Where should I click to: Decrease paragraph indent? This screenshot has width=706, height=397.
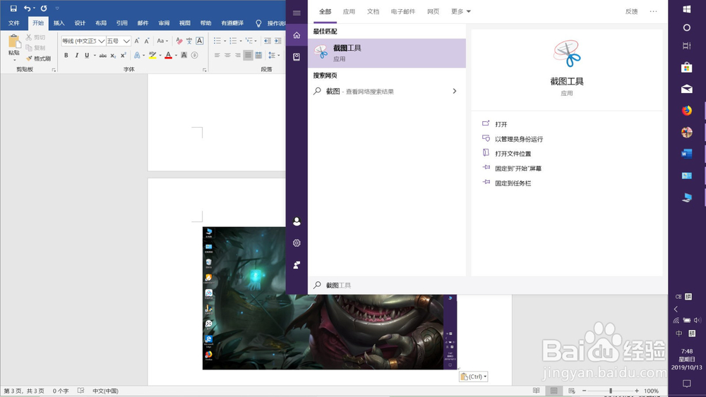pos(268,41)
